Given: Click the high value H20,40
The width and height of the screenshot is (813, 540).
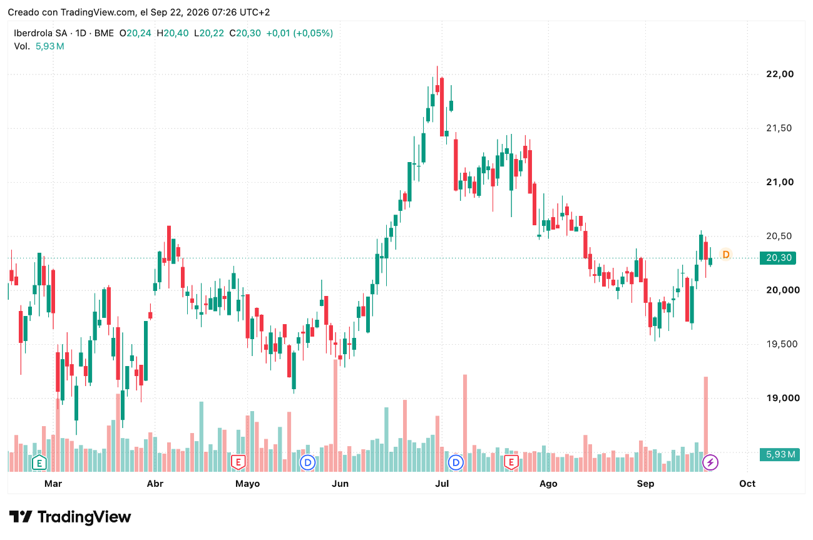Looking at the screenshot, I should tap(172, 33).
